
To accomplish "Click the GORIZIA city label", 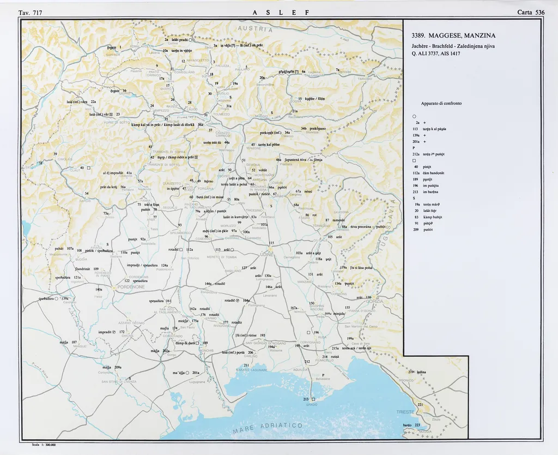I will pos(374,301).
